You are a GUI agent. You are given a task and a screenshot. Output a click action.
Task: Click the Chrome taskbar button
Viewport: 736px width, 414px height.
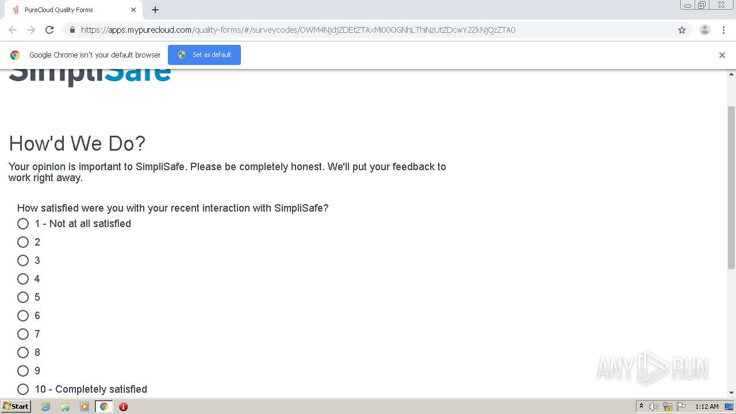(x=104, y=407)
